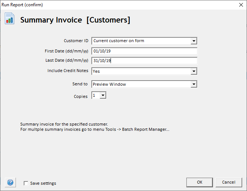Image resolution: width=247 pixels, height=191 pixels.
Task: Click the 'Customer ID' field label
Action: 76,41
